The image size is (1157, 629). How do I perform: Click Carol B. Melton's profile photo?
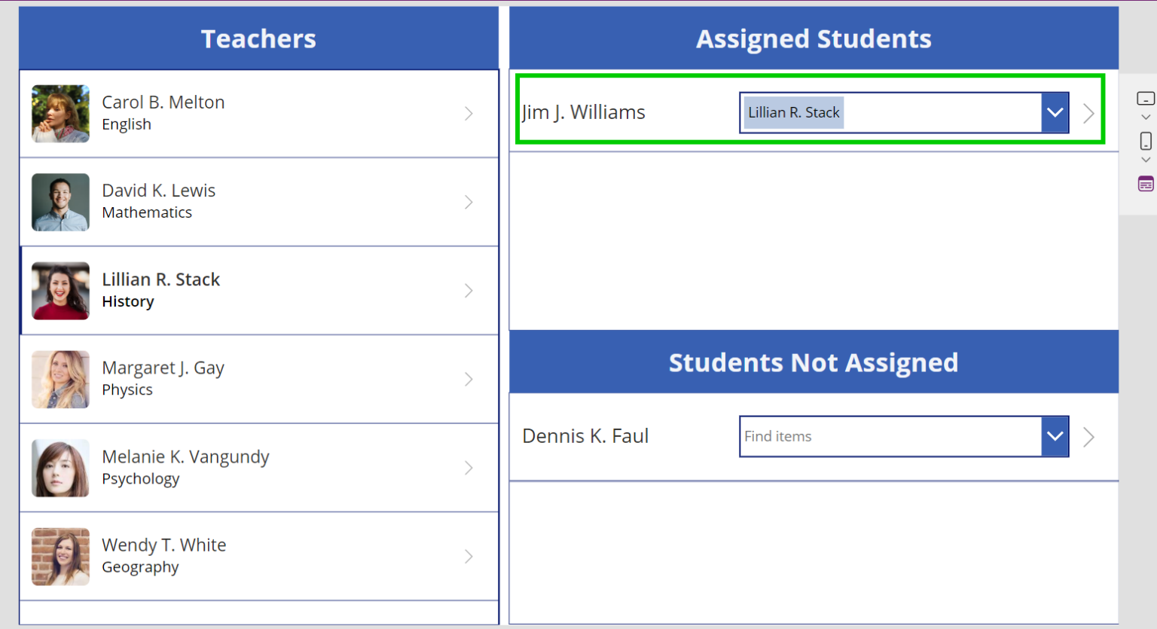[60, 114]
